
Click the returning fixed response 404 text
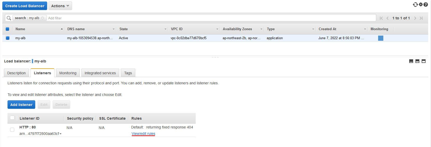click(169, 127)
